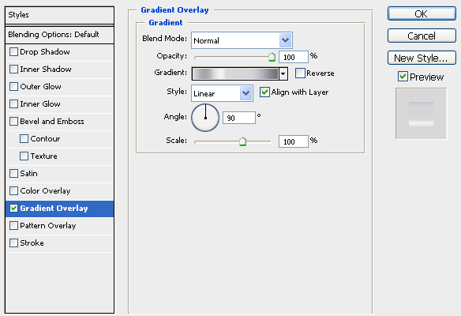Tick the Inner Glow checkbox
This screenshot has width=461, height=316.
click(x=14, y=103)
